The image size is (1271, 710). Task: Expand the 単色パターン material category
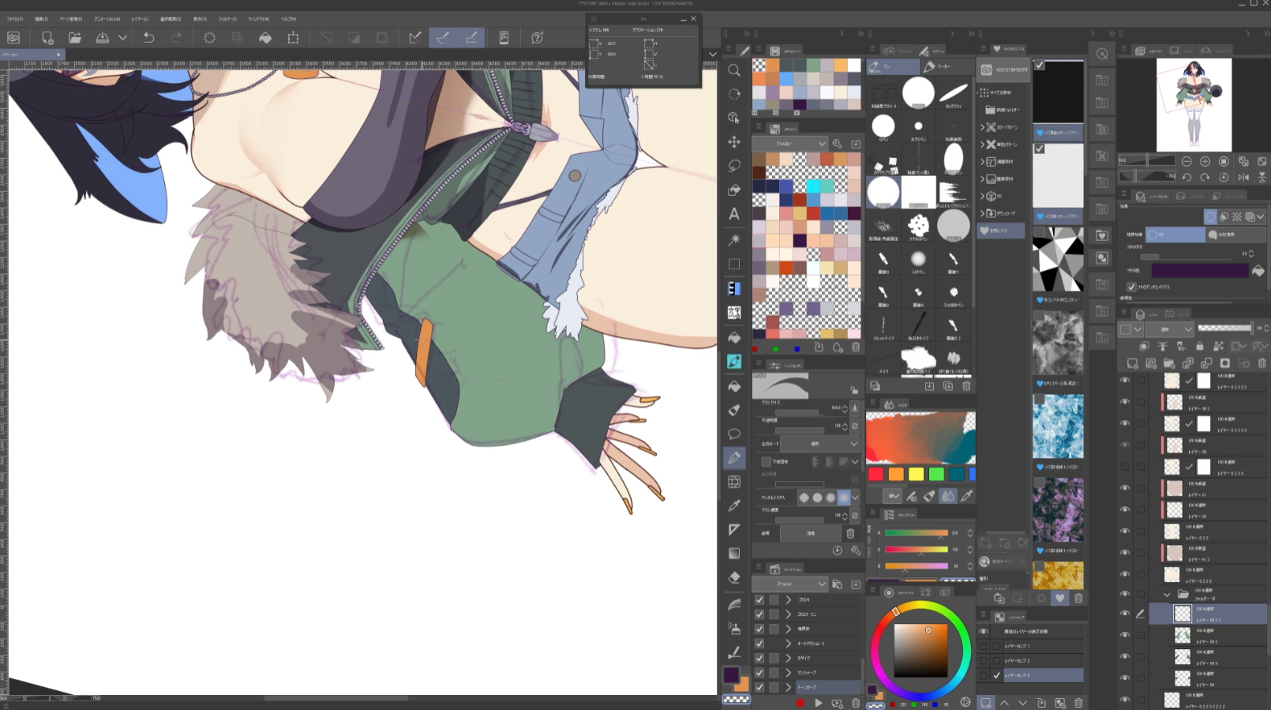(982, 145)
